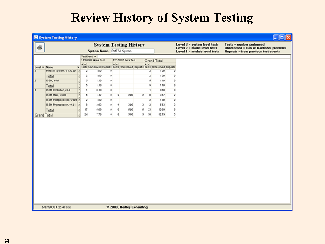The image size is (325, 244).
Task: Expand the PMESII System, v1.00.00 row with plus
Action: click(79, 70)
